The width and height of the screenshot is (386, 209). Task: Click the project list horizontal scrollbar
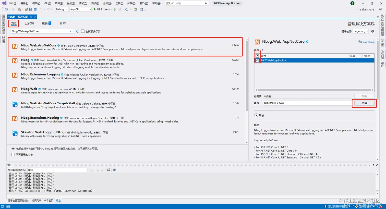[x=314, y=90]
